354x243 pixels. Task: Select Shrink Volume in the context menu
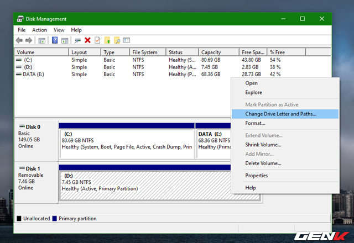(263, 145)
